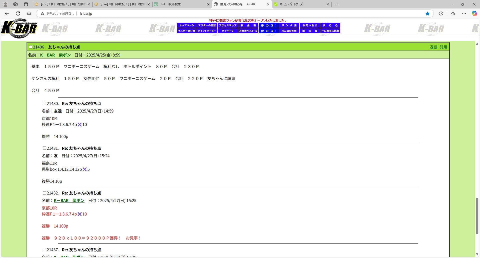Open the 春のG1 menu button
480x258 pixels.
pyautogui.click(x=268, y=25)
